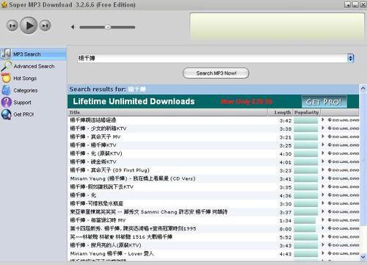
Task: Sort results by the Title column
Action: coord(167,112)
